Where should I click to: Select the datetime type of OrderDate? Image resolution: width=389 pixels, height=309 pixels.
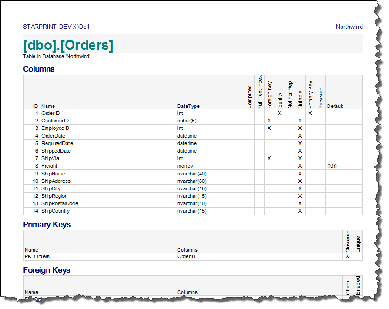tap(187, 136)
